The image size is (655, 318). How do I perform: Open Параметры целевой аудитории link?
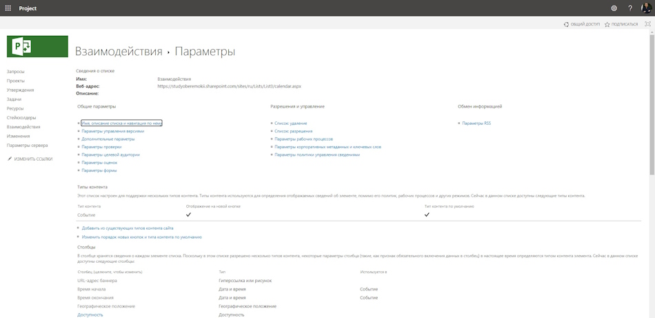[111, 155]
